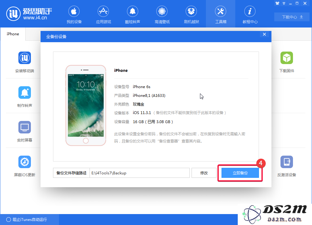Open the title bar dropdown menu icon
The image size is (312, 225).
click(x=284, y=3)
